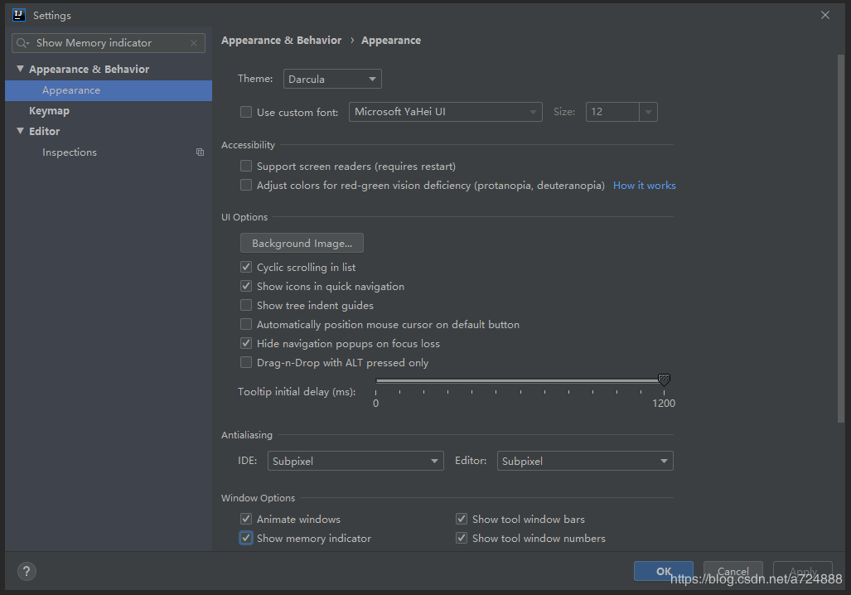The image size is (851, 595).
Task: Open the IDE antialiasing Subpixel dropdown
Action: pyautogui.click(x=355, y=461)
